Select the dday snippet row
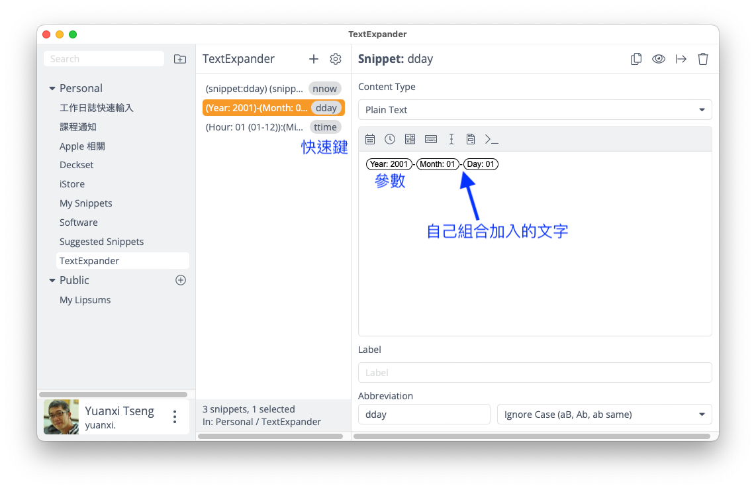 coord(273,107)
